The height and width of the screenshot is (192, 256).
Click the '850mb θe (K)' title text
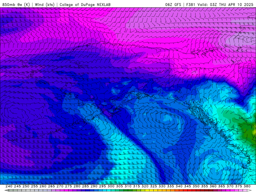click(16, 4)
